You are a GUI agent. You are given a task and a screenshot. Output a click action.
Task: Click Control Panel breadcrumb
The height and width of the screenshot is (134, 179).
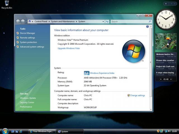(x=41, y=21)
